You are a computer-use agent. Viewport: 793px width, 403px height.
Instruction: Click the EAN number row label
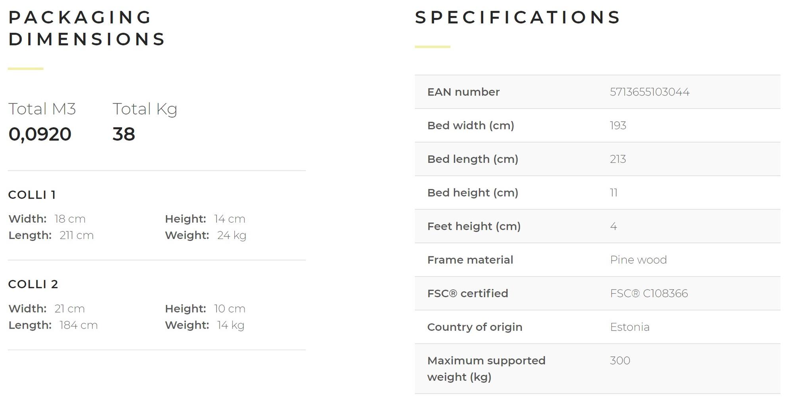coord(463,92)
